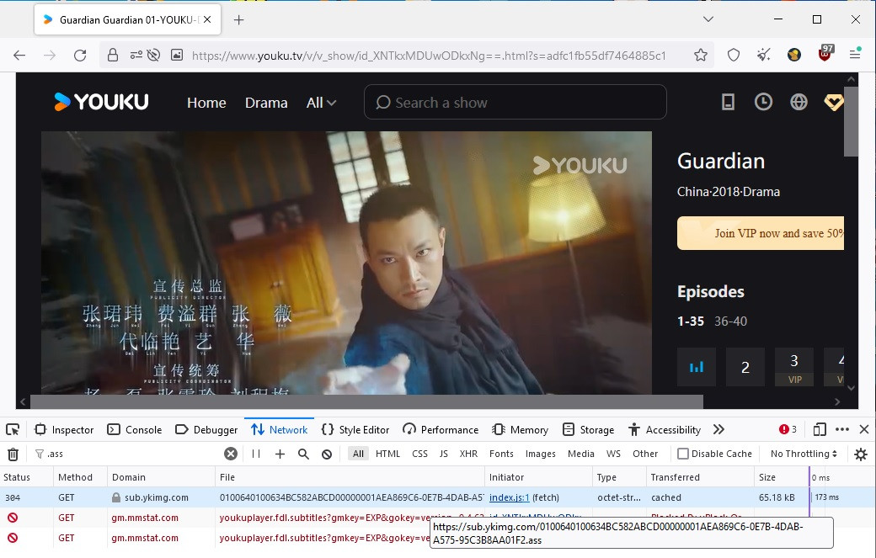876x558 pixels.
Task: Switch to the Style Editor tab
Action: pyautogui.click(x=355, y=429)
